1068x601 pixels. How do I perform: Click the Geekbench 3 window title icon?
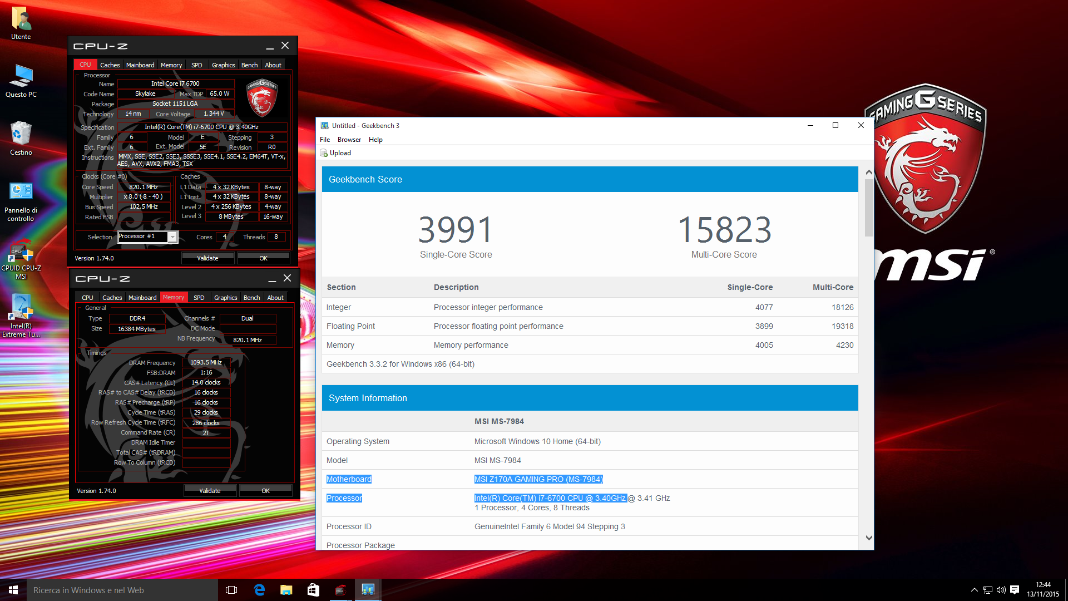coord(325,126)
